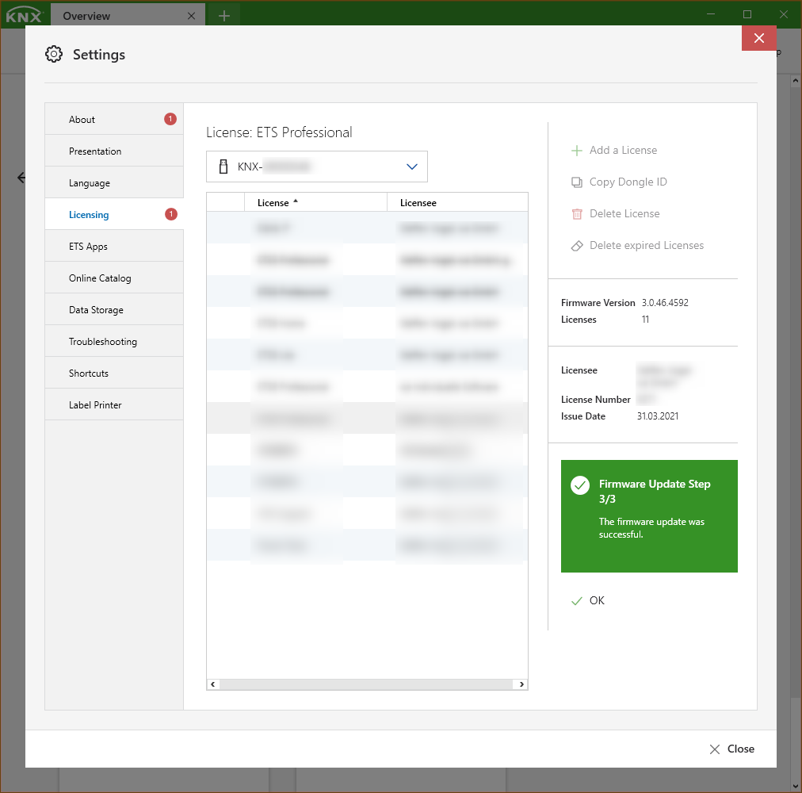The image size is (802, 793).
Task: Click the table's right scroll arrow
Action: point(521,684)
